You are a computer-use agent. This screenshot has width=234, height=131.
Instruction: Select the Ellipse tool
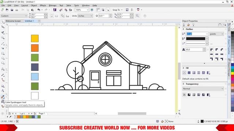click(x=3, y=58)
